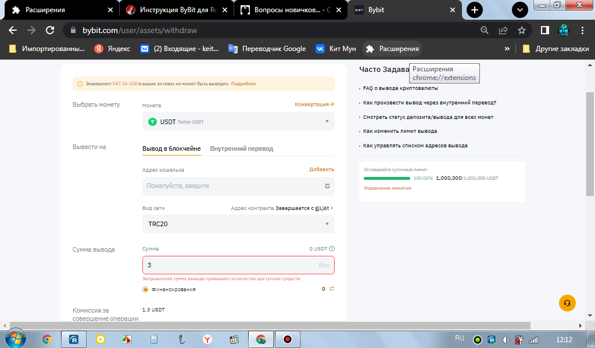595x348 pixels.
Task: Click the horizontal page scrollbar
Action: click(270, 325)
